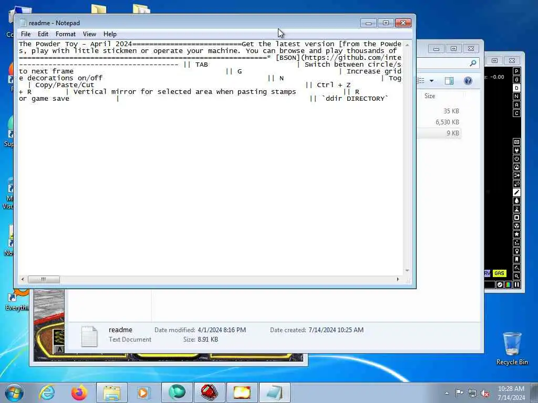
Task: Open the Special star menu in Powder Toy
Action: (516, 235)
